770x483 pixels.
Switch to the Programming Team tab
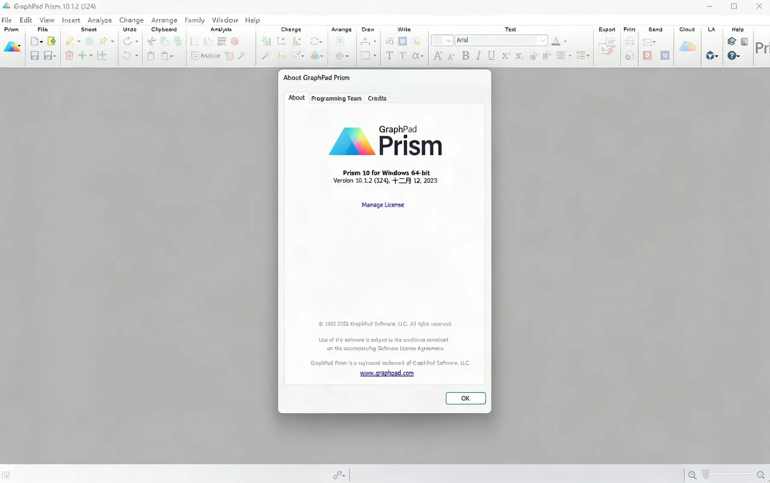click(336, 98)
